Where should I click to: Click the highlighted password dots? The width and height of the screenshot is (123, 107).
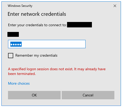(x=16, y=44)
